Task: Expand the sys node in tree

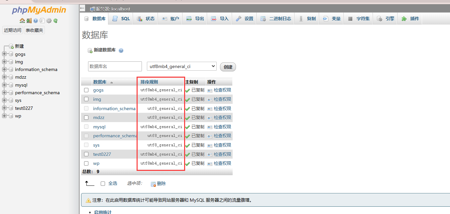Action: click(4, 100)
